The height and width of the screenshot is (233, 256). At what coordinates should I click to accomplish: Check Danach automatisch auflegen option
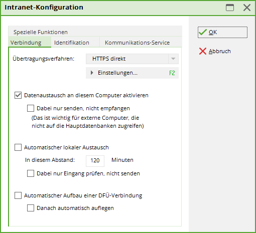pyautogui.click(x=31, y=208)
